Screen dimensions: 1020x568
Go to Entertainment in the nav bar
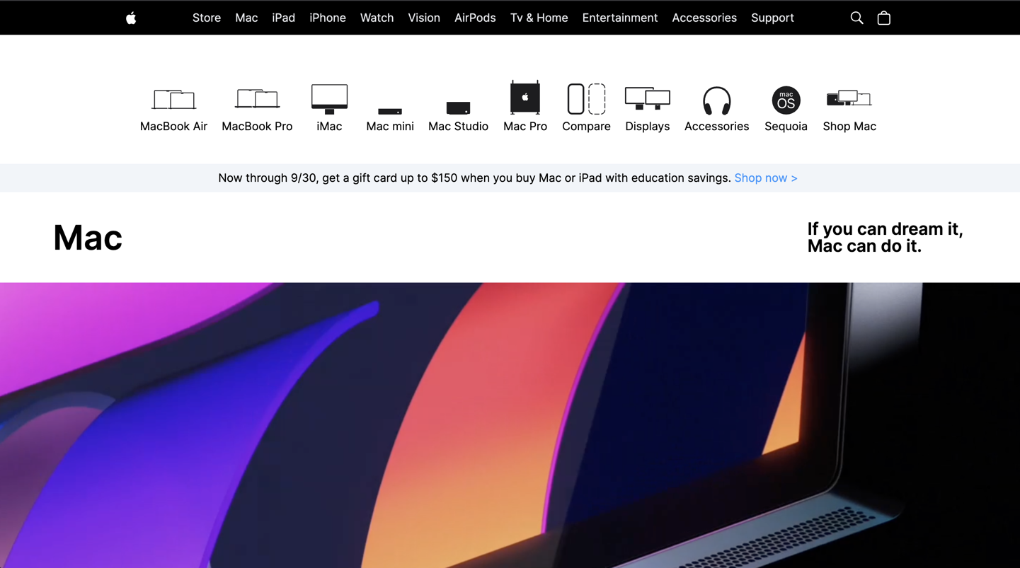coord(620,18)
